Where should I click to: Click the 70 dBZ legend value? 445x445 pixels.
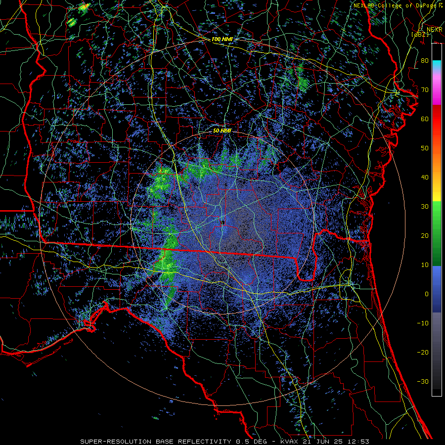[425, 89]
